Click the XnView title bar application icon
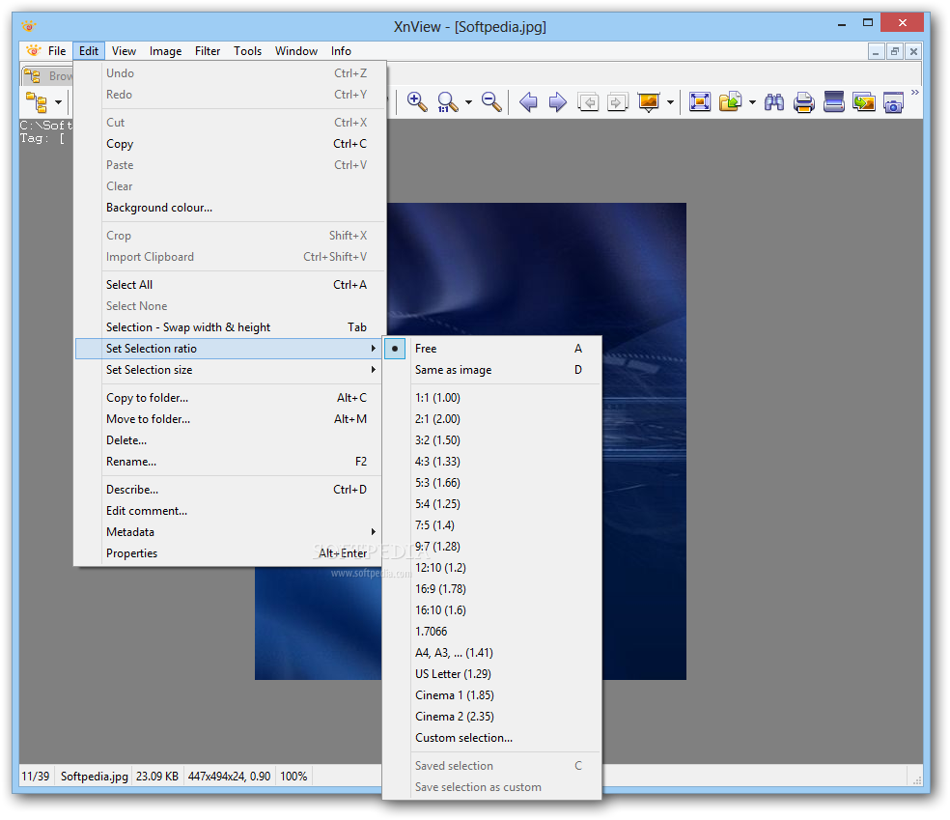Screen dimensions: 950x820 coord(28,26)
